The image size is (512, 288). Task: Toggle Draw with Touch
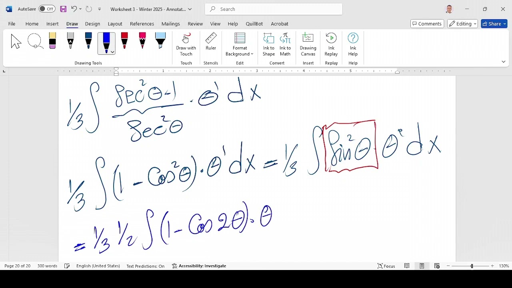(186, 45)
